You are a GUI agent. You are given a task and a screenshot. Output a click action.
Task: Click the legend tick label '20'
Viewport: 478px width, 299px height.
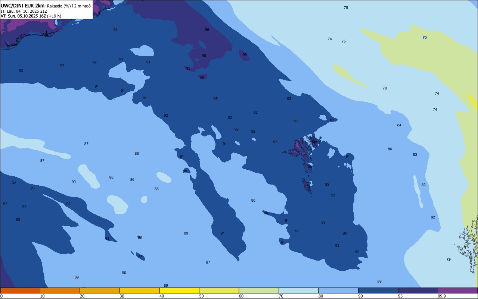[x=82, y=296]
